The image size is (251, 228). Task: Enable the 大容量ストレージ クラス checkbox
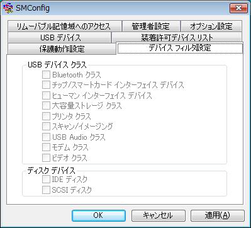click(46, 106)
